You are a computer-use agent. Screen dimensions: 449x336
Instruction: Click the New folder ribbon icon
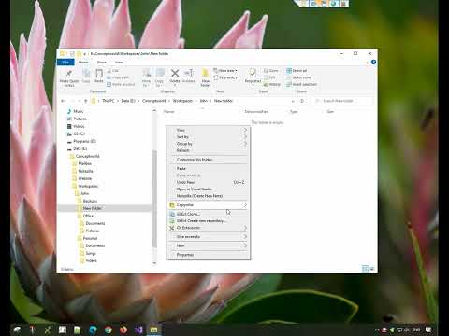pos(205,77)
